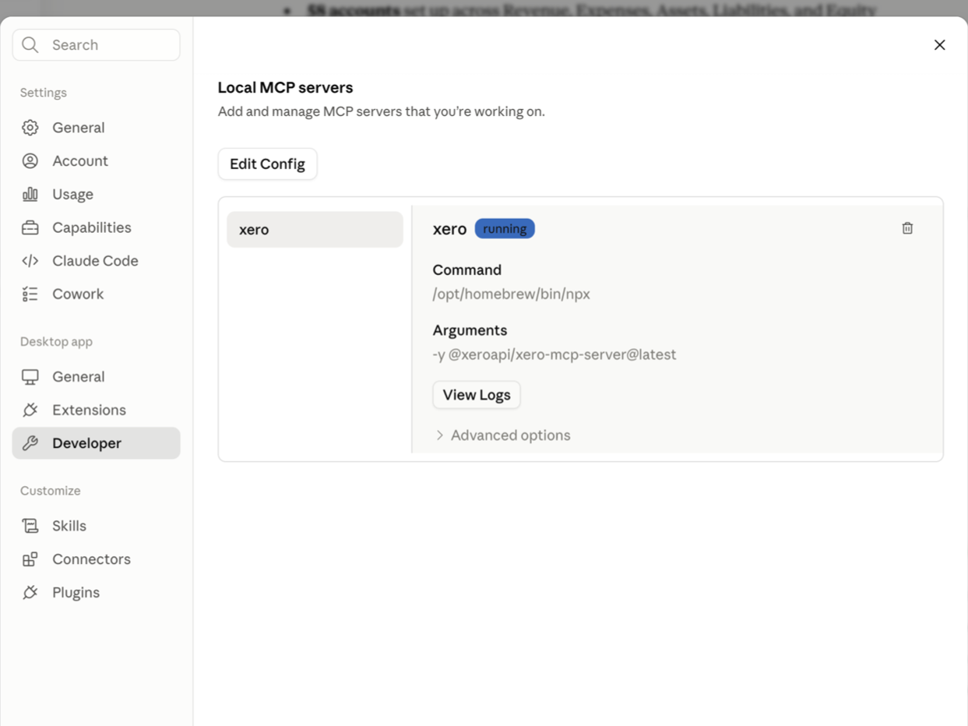
Task: Click the Connectors blocks icon
Action: pos(30,559)
